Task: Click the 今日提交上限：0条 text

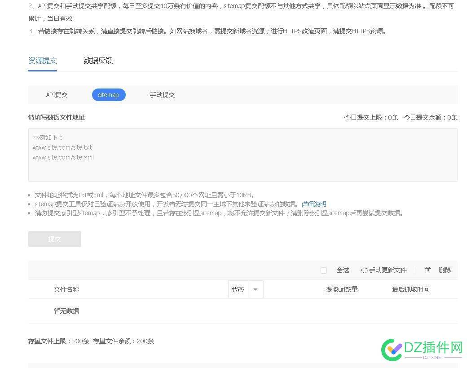Action: point(371,117)
